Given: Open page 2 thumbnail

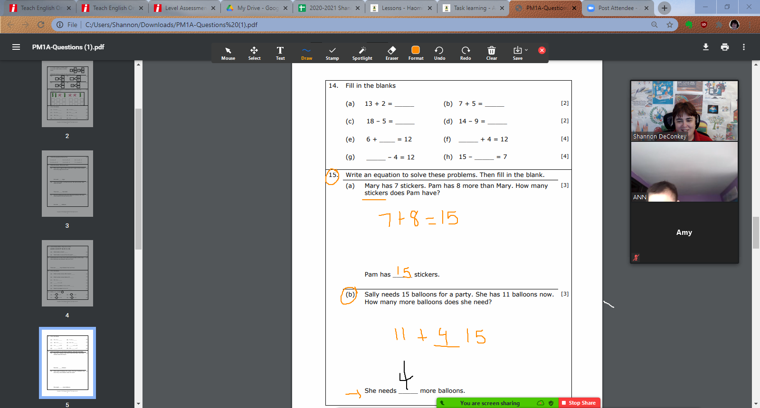Looking at the screenshot, I should click(x=67, y=94).
